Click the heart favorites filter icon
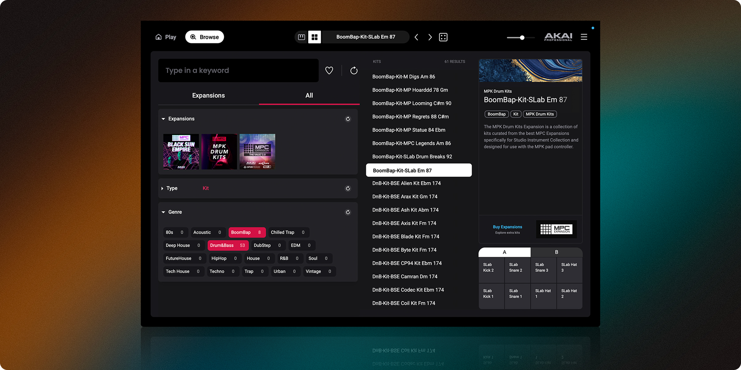This screenshot has width=741, height=370. 329,71
